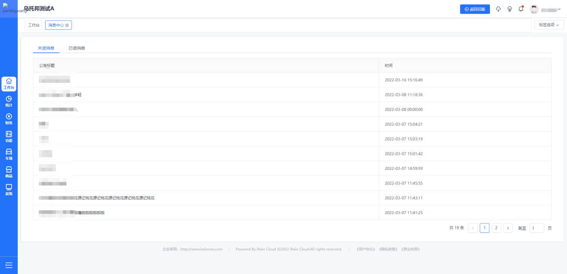
Task: Click the 乌托邦测试A title text
Action: tap(39, 8)
